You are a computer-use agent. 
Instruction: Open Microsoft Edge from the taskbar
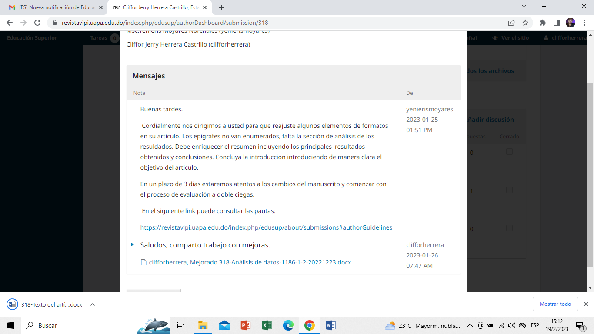[288, 325]
